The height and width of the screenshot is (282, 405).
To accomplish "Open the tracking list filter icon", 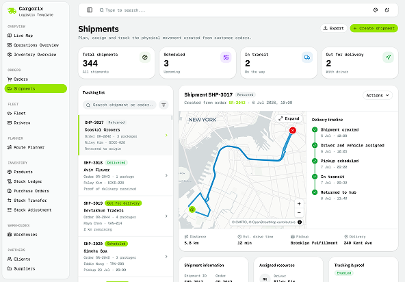I will point(164,105).
